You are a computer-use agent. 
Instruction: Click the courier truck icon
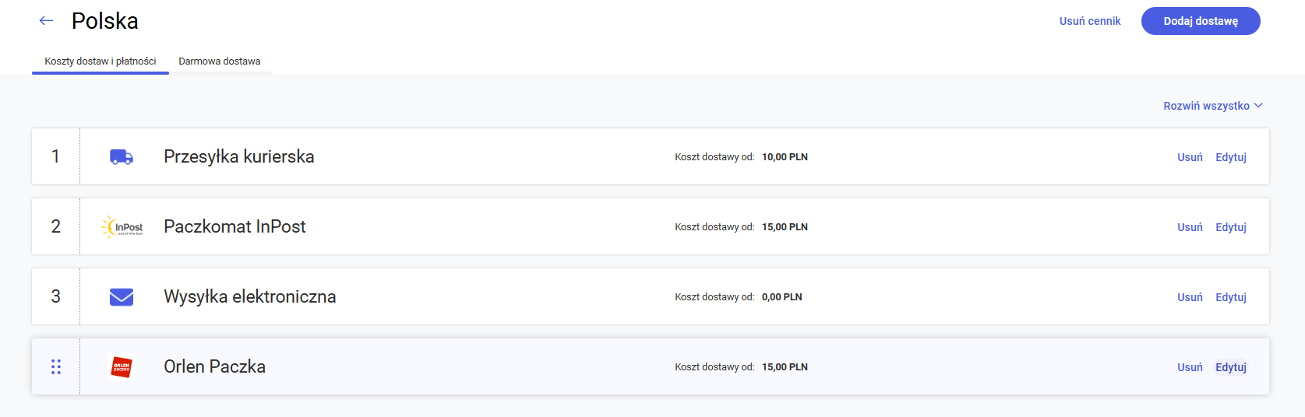tap(122, 157)
